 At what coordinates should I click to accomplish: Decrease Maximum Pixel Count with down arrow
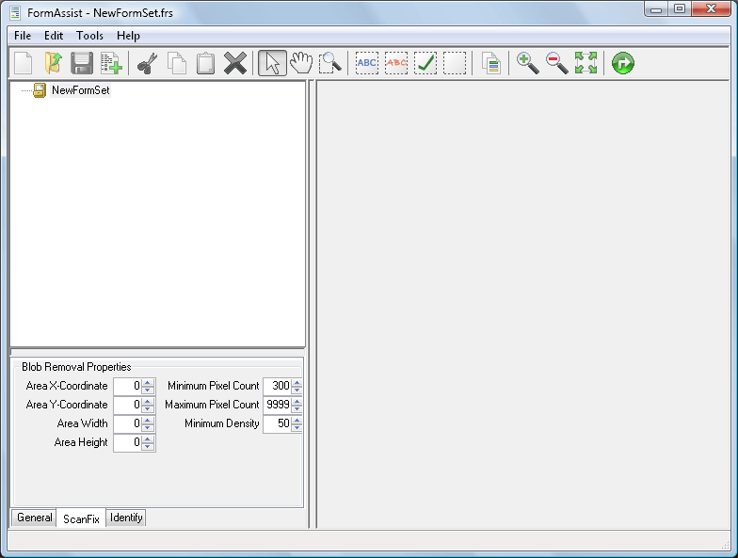point(297,408)
